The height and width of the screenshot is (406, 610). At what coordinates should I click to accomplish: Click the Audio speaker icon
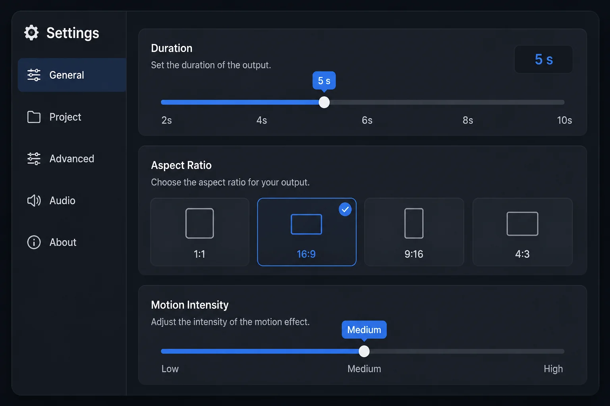[34, 201]
